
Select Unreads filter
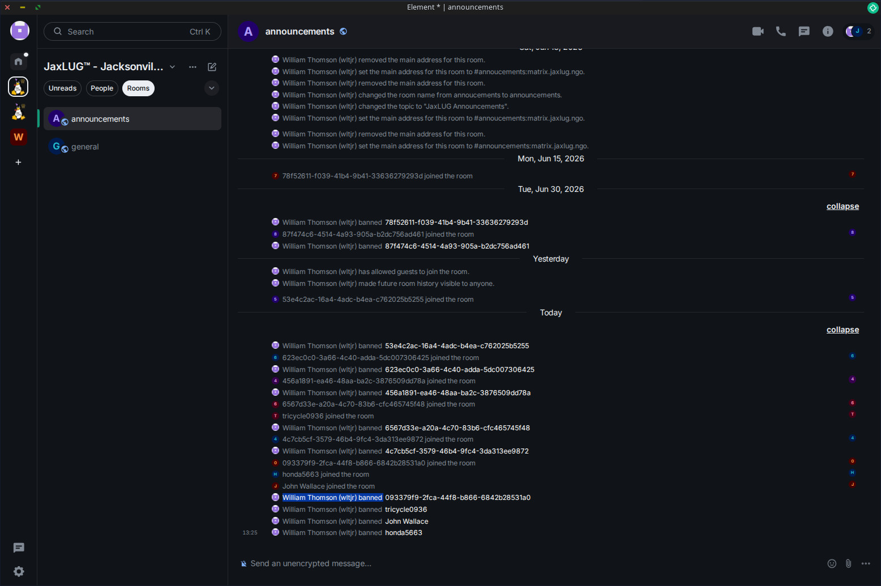pyautogui.click(x=62, y=88)
